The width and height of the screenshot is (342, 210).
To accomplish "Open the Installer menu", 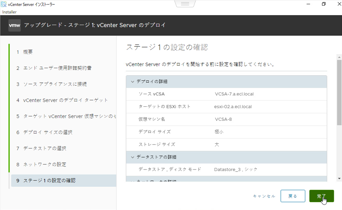I will pyautogui.click(x=9, y=12).
